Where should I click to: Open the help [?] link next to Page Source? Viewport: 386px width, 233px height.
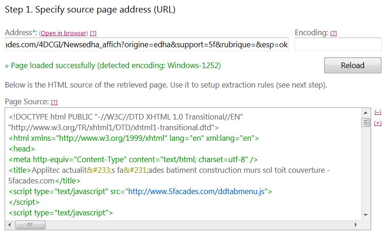54,102
